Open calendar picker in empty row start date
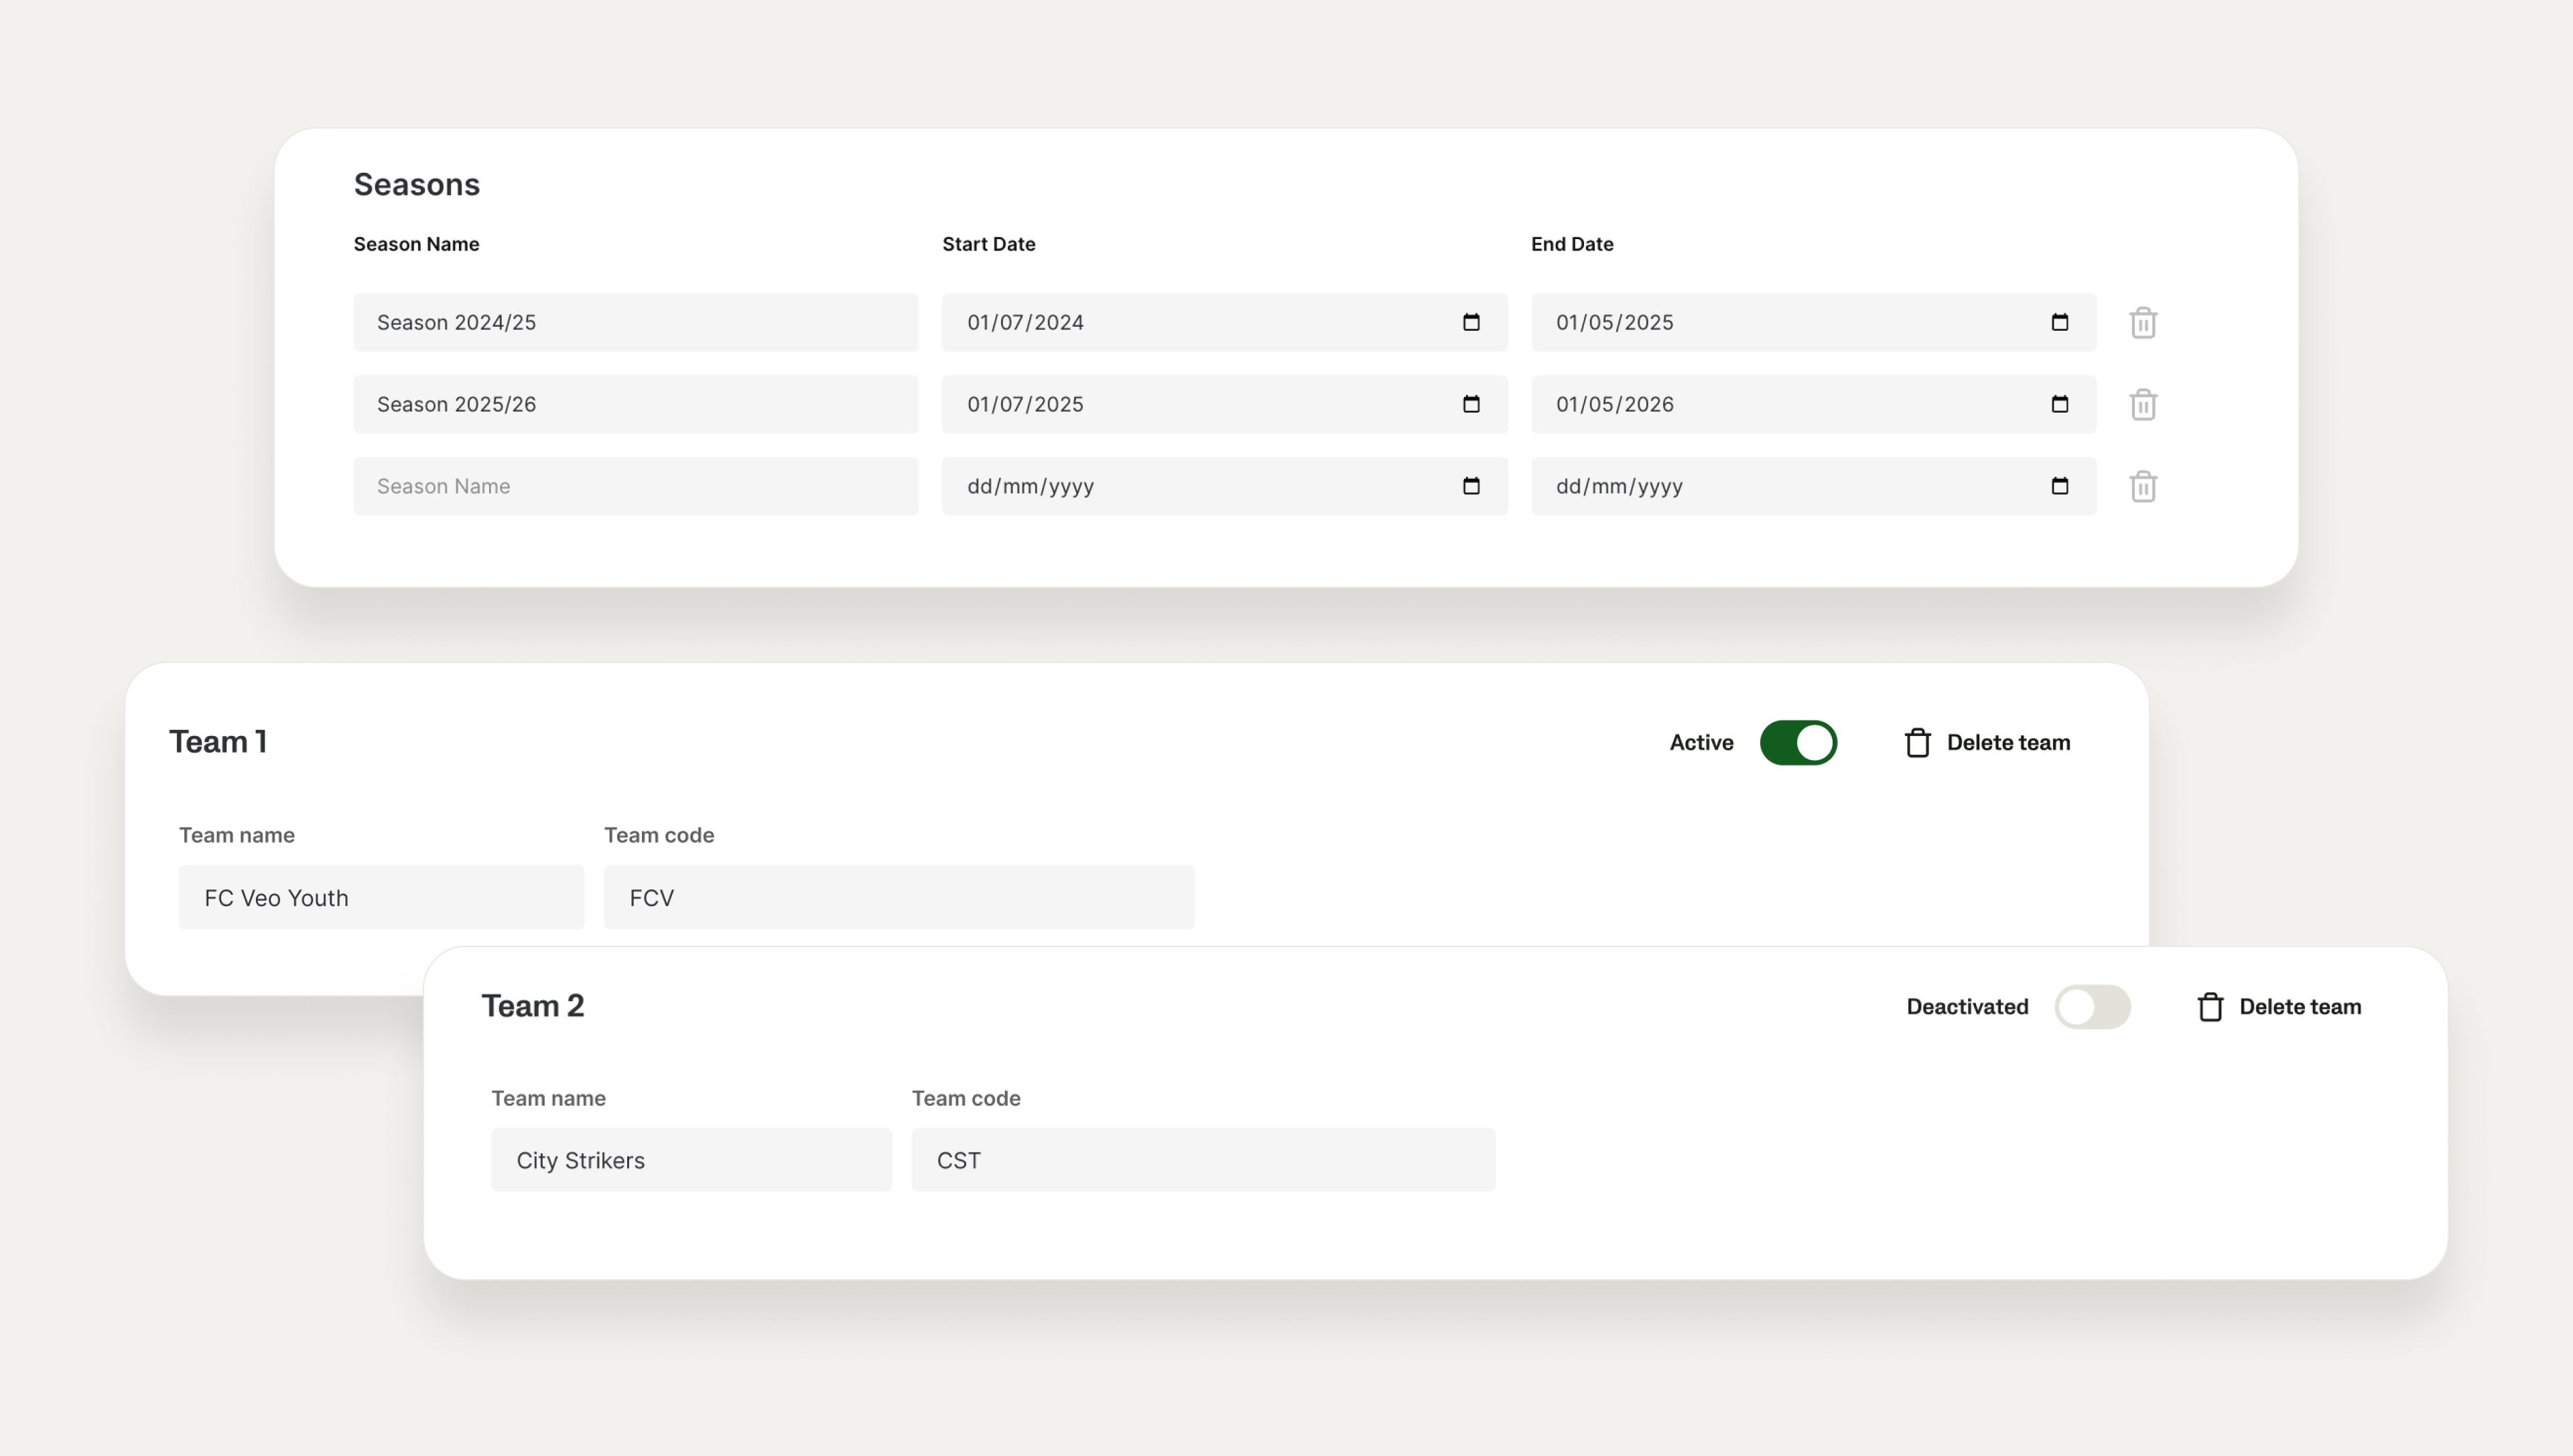Viewport: 2573px width, 1456px height. tap(1471, 486)
